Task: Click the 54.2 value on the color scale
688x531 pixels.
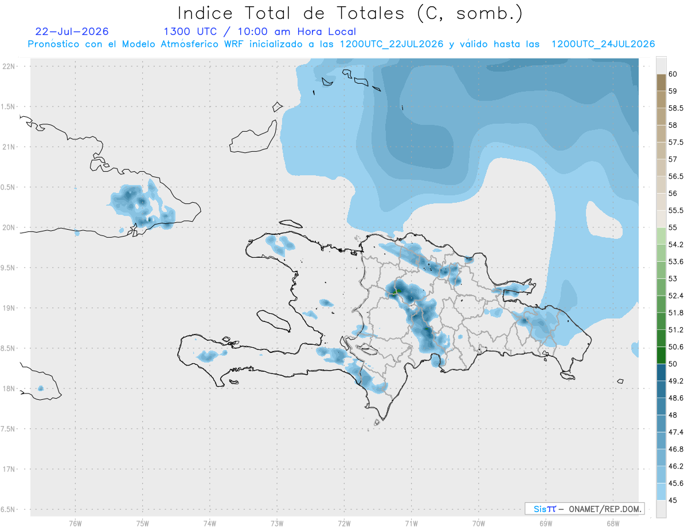Action: tap(676, 245)
